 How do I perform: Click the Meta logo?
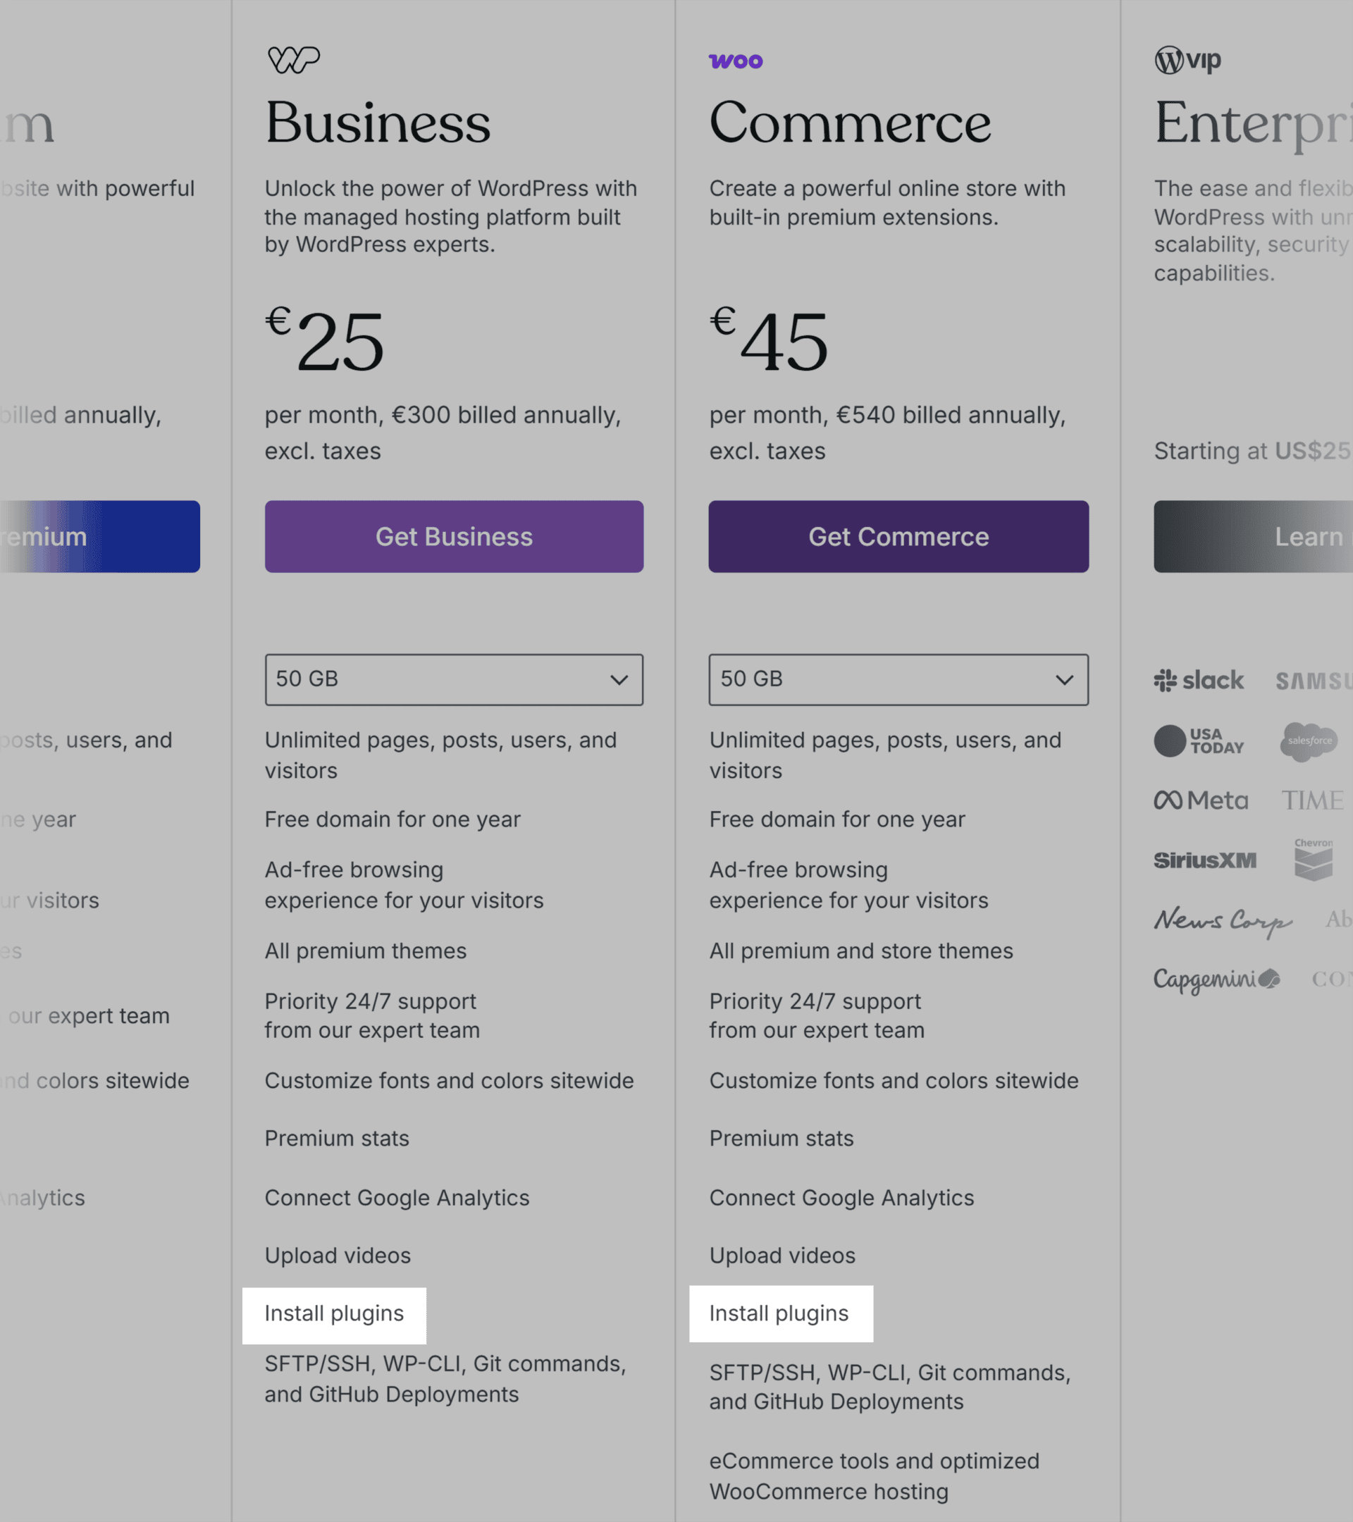(1200, 800)
